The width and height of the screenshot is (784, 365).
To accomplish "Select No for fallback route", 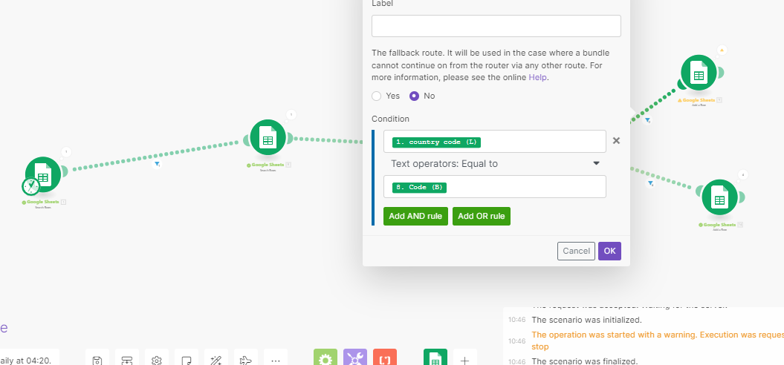I will tap(414, 96).
